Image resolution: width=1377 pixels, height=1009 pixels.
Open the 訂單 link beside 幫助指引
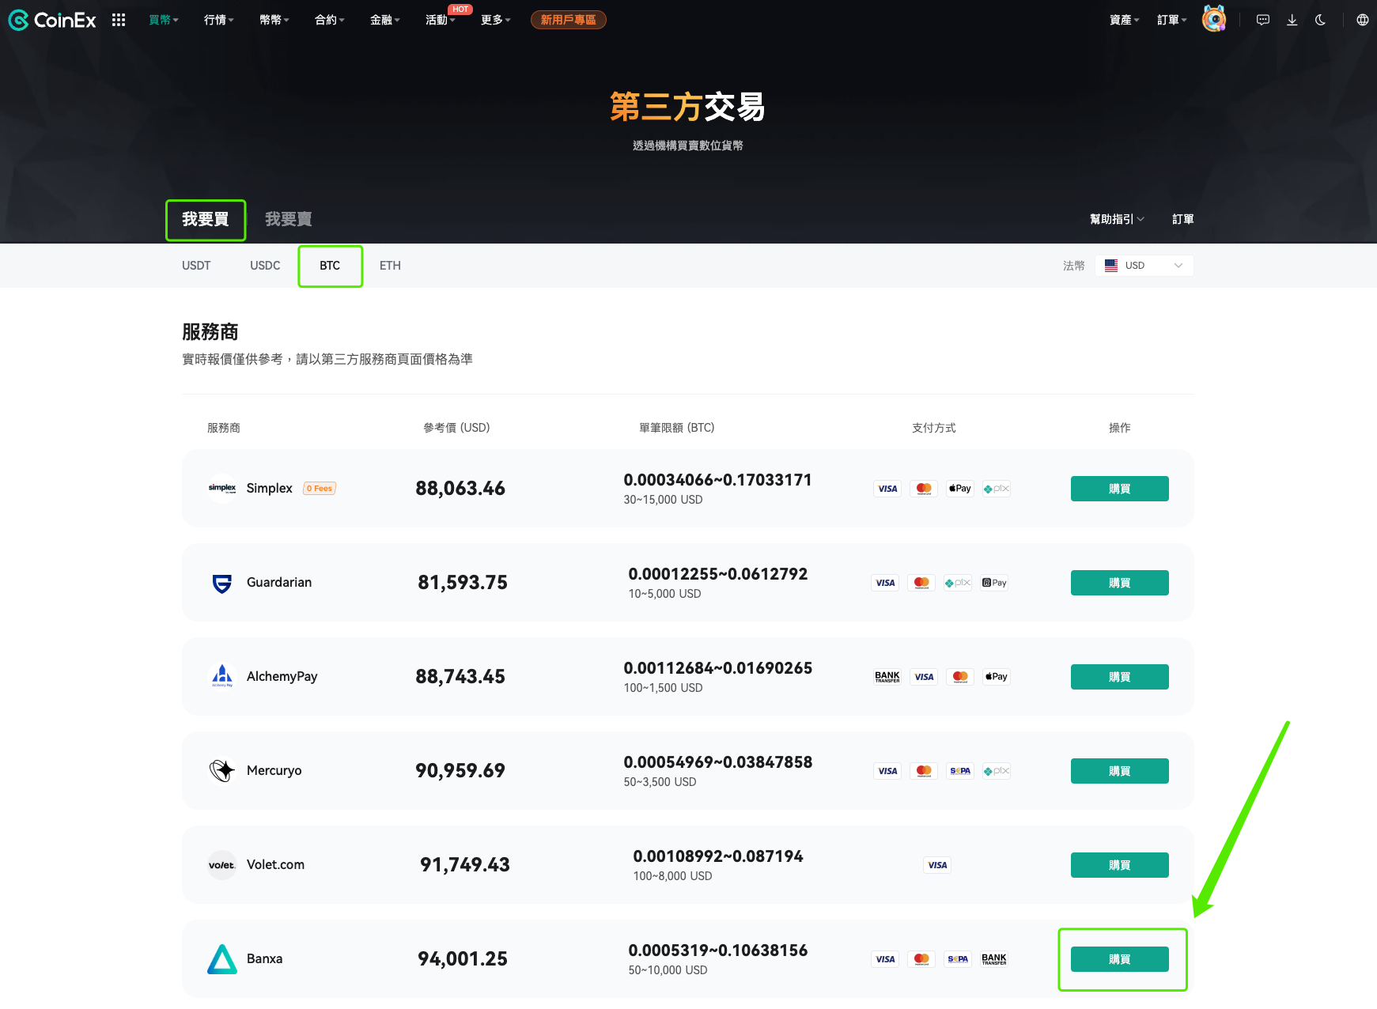(x=1182, y=219)
